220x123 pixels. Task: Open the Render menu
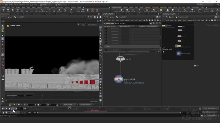coord(11,5)
